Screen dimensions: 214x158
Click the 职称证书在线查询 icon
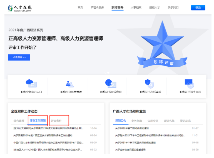pos(110,83)
